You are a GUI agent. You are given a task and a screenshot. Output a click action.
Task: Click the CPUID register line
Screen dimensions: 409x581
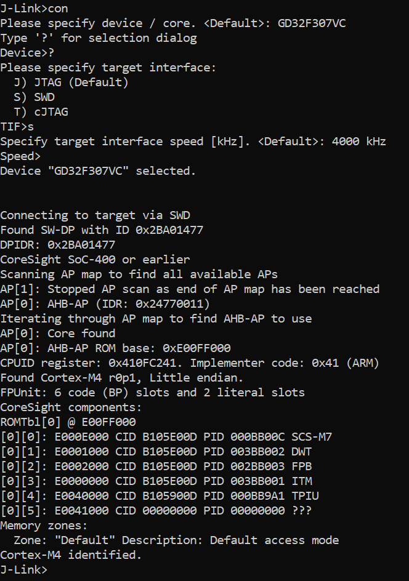(189, 363)
